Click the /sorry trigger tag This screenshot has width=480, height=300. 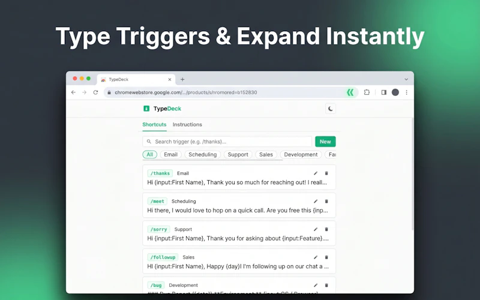158,229
